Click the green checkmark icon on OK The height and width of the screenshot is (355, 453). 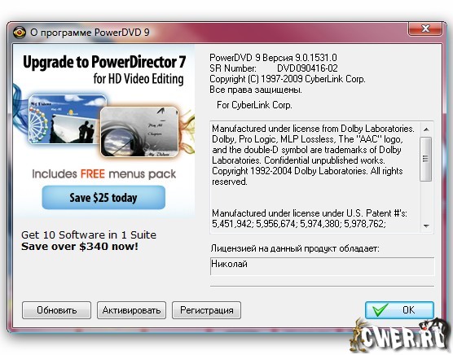[380, 309]
